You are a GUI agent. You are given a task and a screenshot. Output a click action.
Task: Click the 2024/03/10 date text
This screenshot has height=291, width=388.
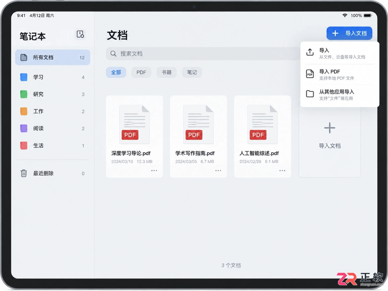(122, 162)
